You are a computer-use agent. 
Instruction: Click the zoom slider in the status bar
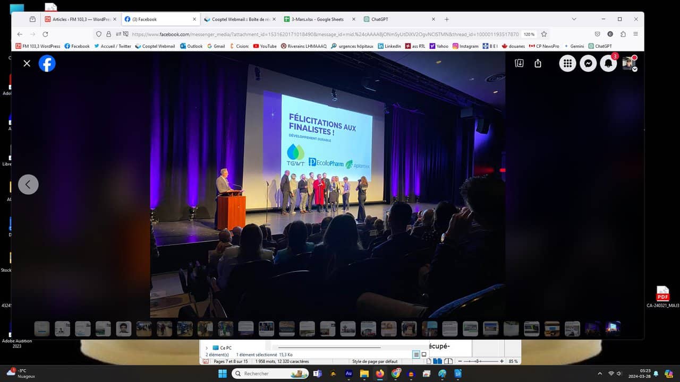(x=478, y=361)
